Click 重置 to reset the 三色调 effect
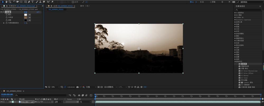The height and width of the screenshot is (106, 264). pyautogui.click(x=26, y=12)
